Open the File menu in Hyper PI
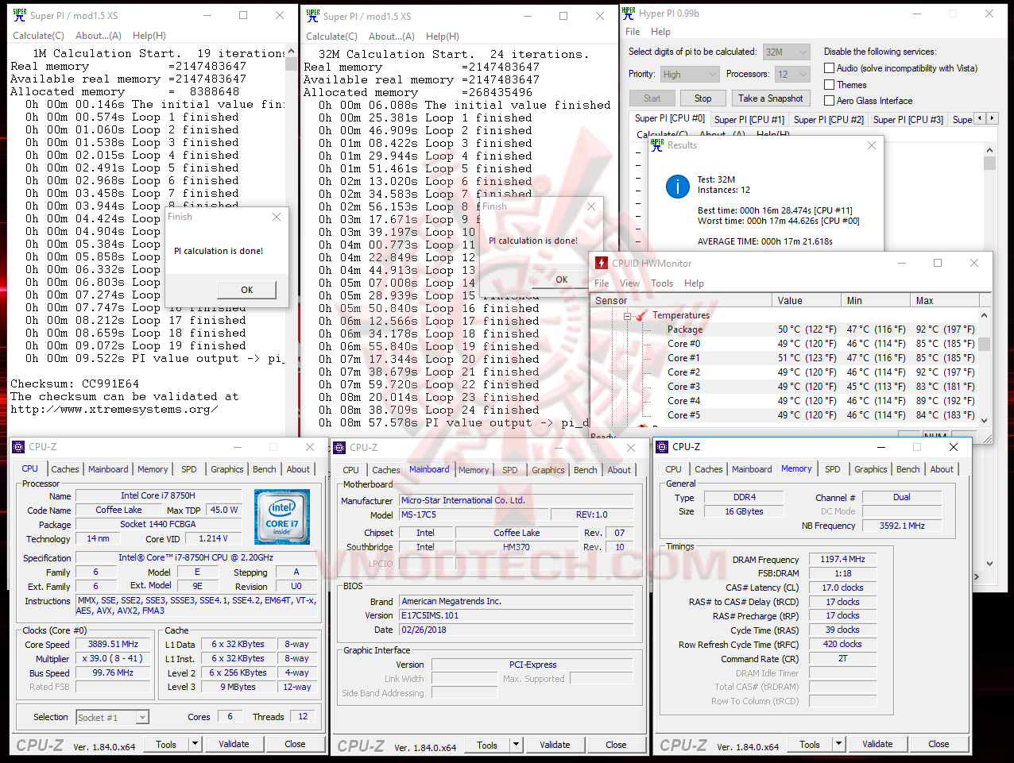 [x=633, y=32]
